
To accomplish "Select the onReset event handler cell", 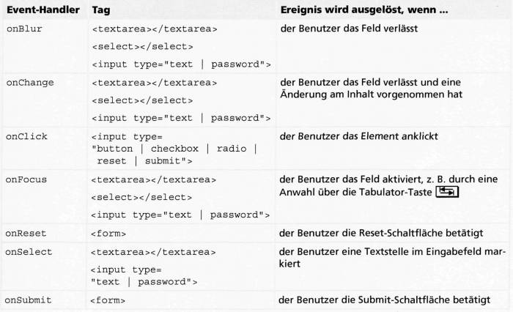I will click(x=26, y=234).
